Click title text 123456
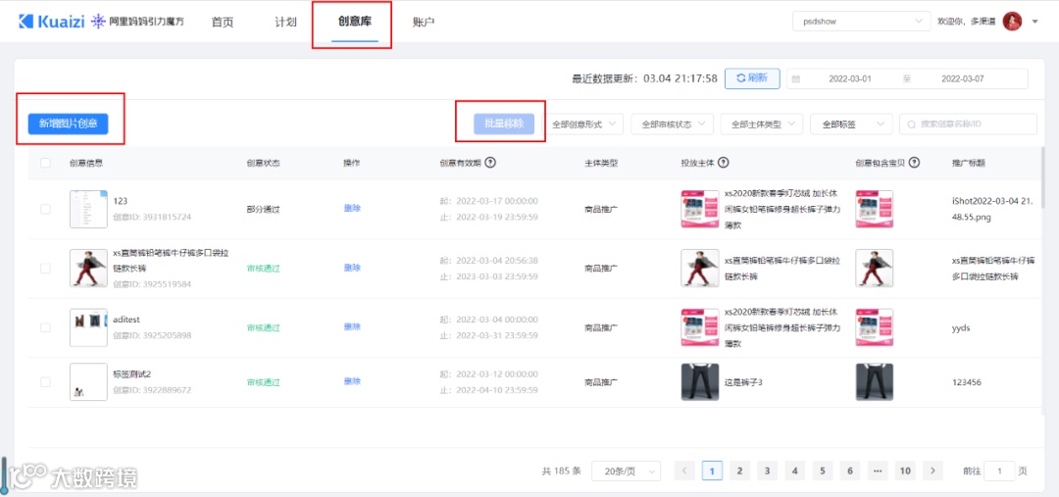The image size is (1059, 497). (x=966, y=382)
